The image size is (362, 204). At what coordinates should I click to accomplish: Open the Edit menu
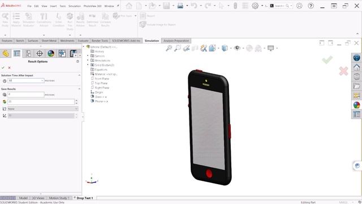coord(36,6)
